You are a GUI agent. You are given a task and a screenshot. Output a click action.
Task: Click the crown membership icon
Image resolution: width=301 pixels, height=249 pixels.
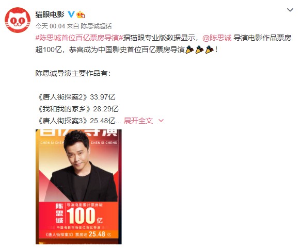point(81,14)
